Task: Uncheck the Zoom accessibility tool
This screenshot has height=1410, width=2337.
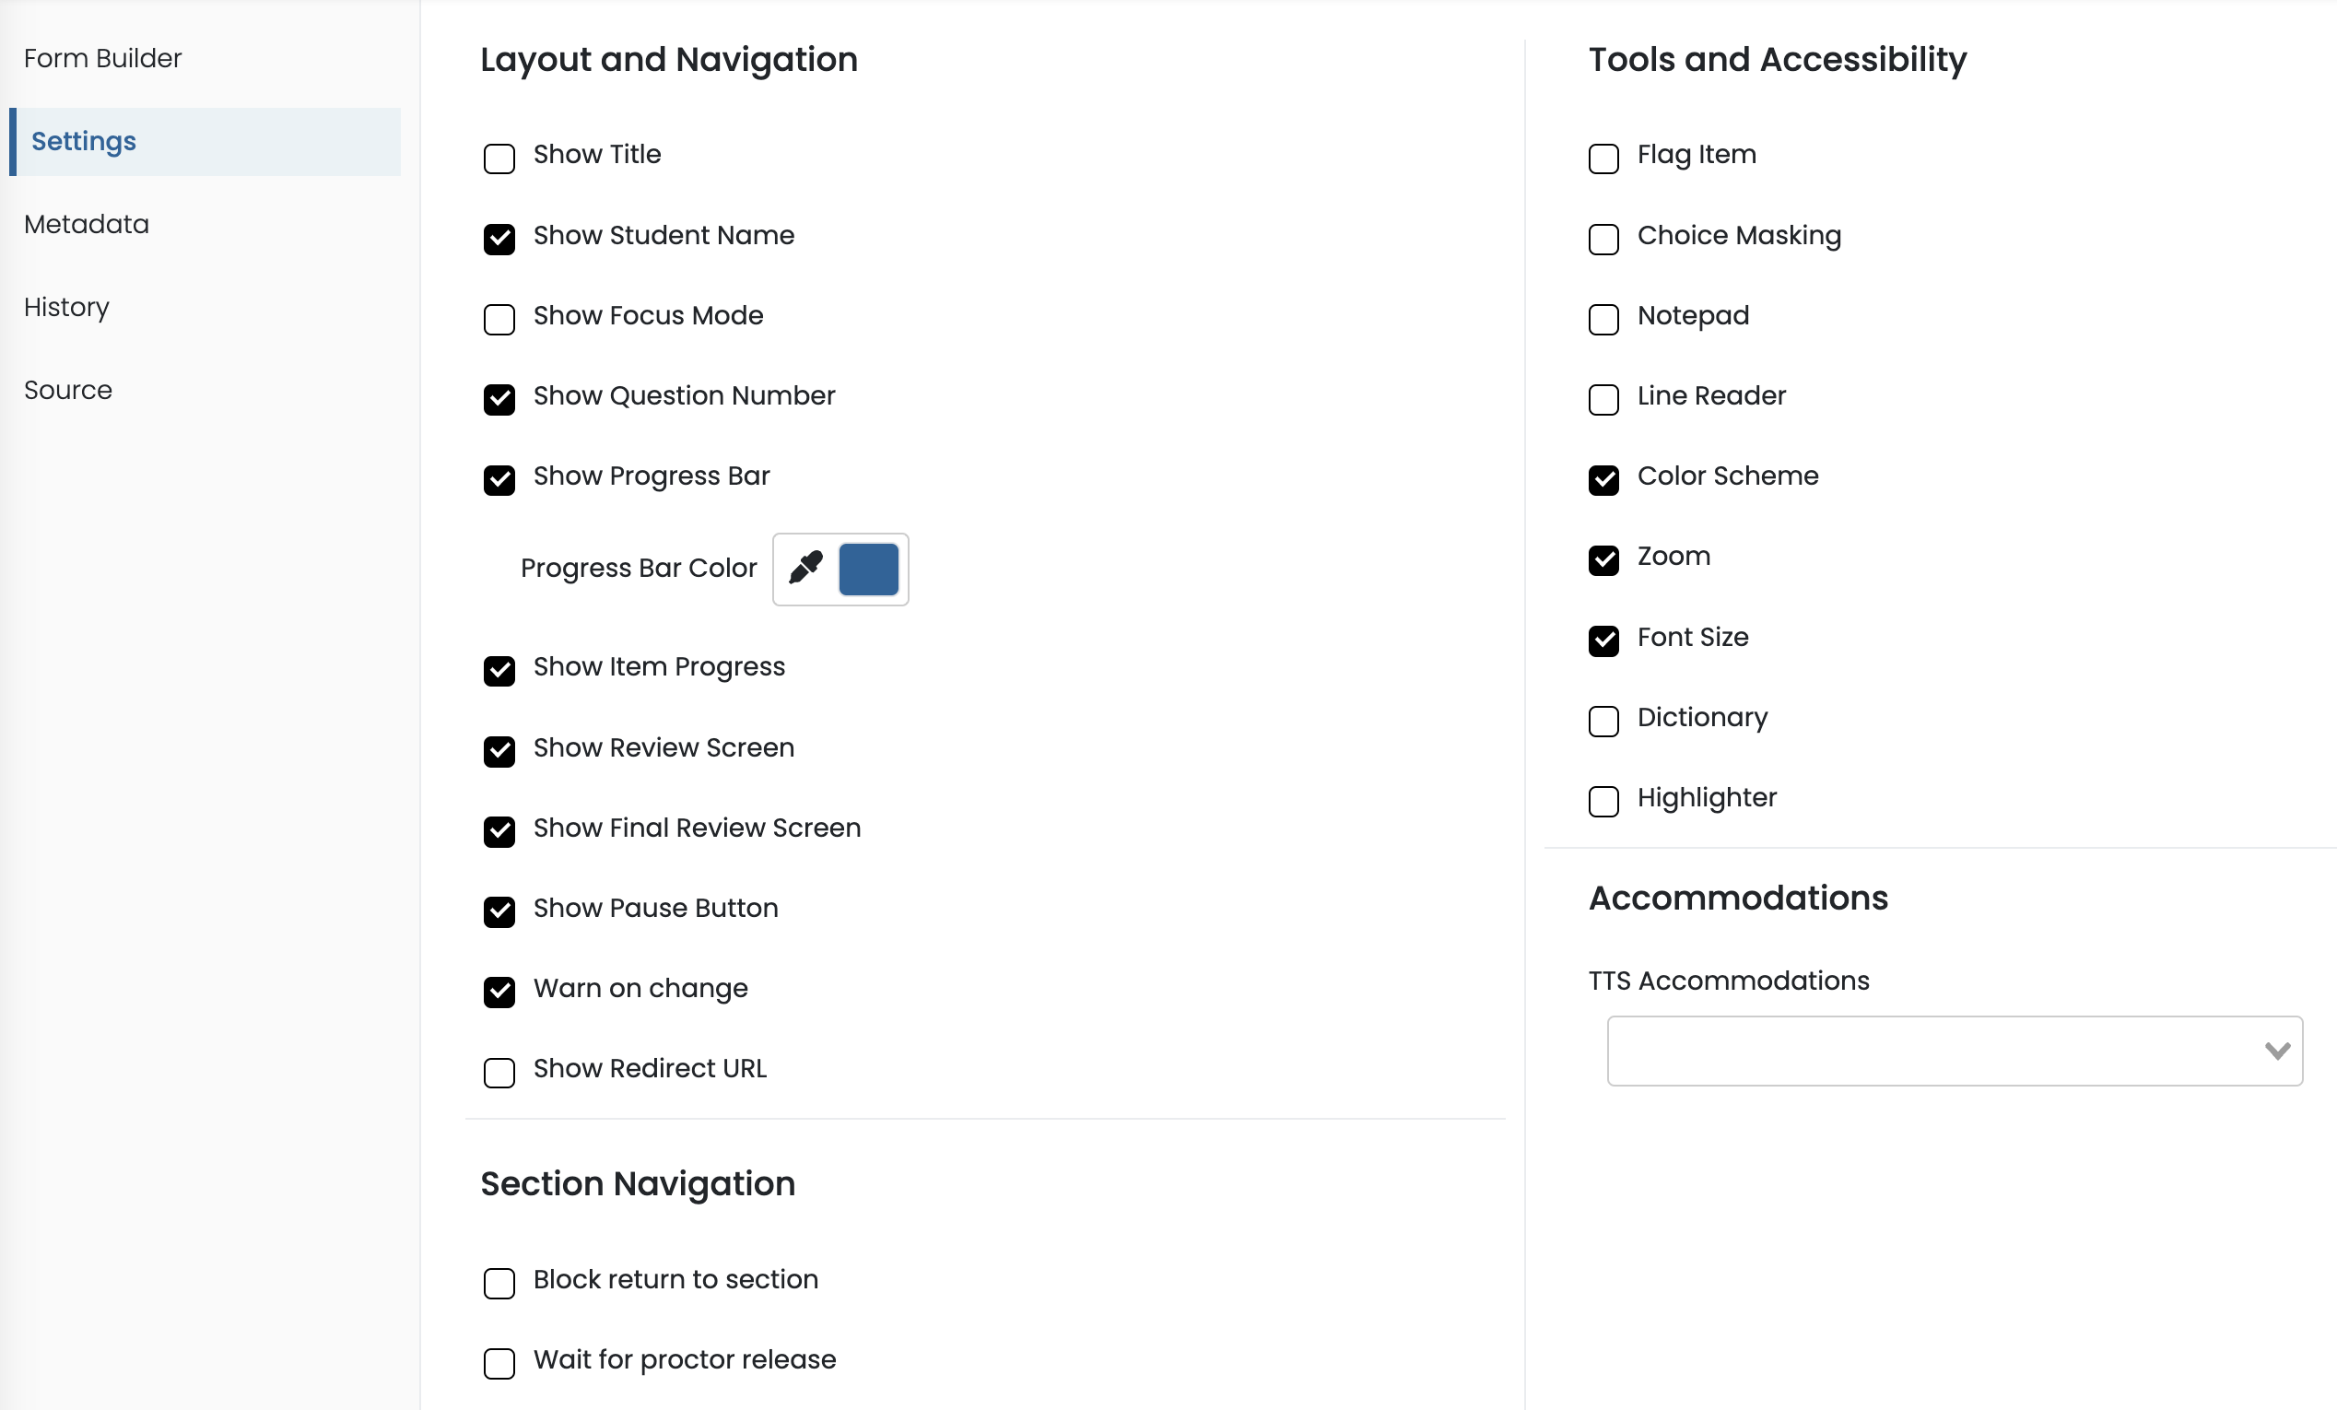Action: [x=1603, y=560]
